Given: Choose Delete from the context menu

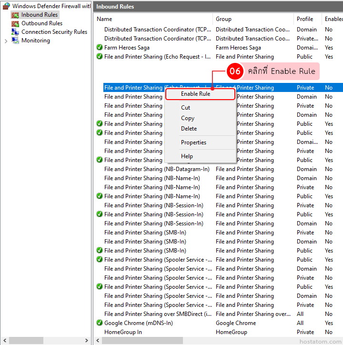Looking at the screenshot, I should [189, 129].
